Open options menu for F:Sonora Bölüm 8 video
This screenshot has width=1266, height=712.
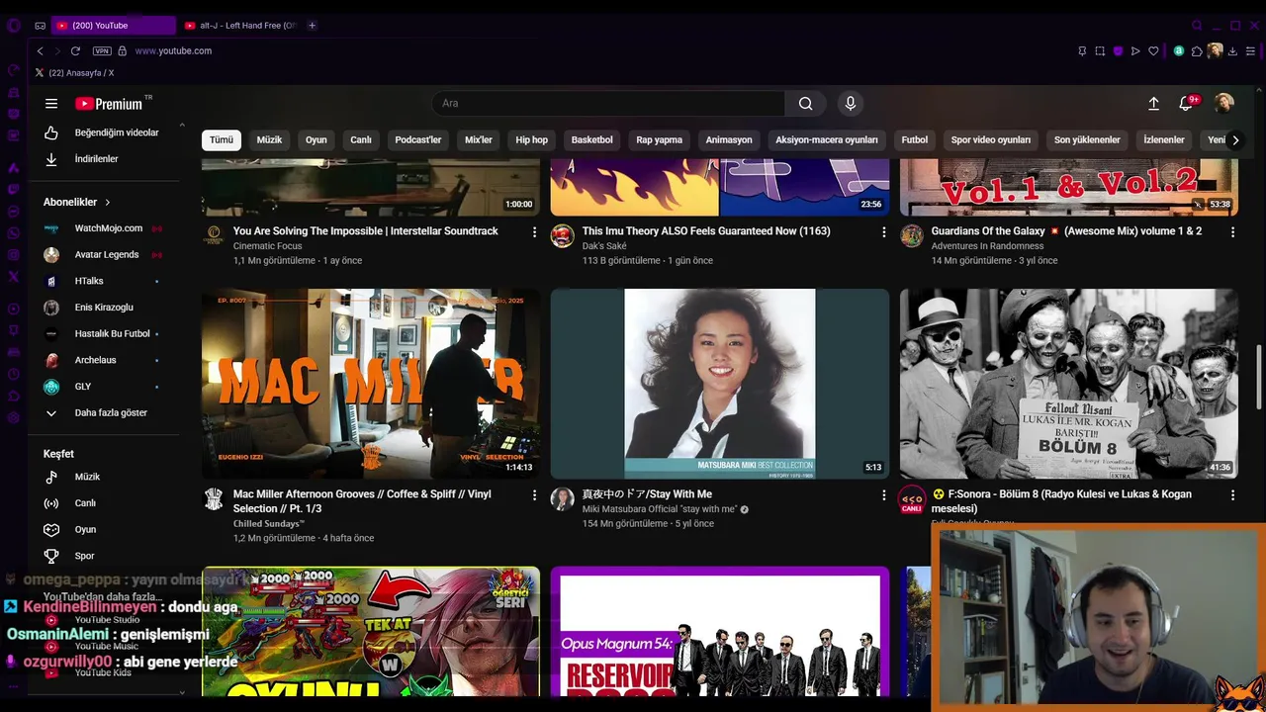click(1232, 494)
